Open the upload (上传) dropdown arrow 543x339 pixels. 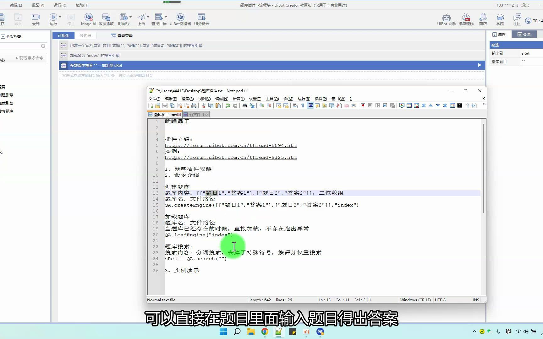pyautogui.click(x=148, y=17)
